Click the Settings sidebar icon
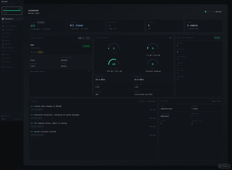This screenshot has width=232, height=170. pyautogui.click(x=3, y=67)
